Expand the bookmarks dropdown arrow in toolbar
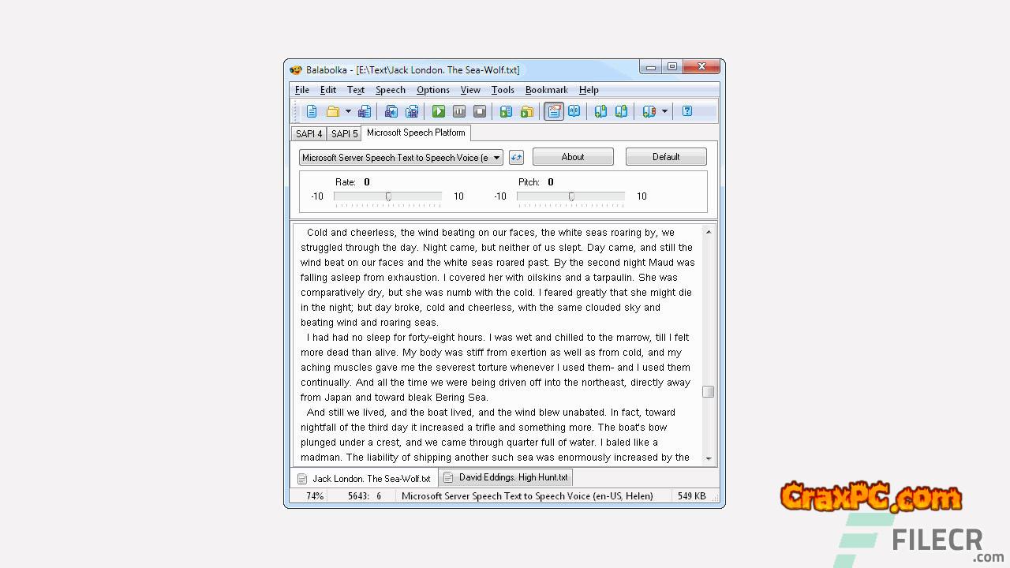Screen dimensions: 1010x568 (x=664, y=111)
